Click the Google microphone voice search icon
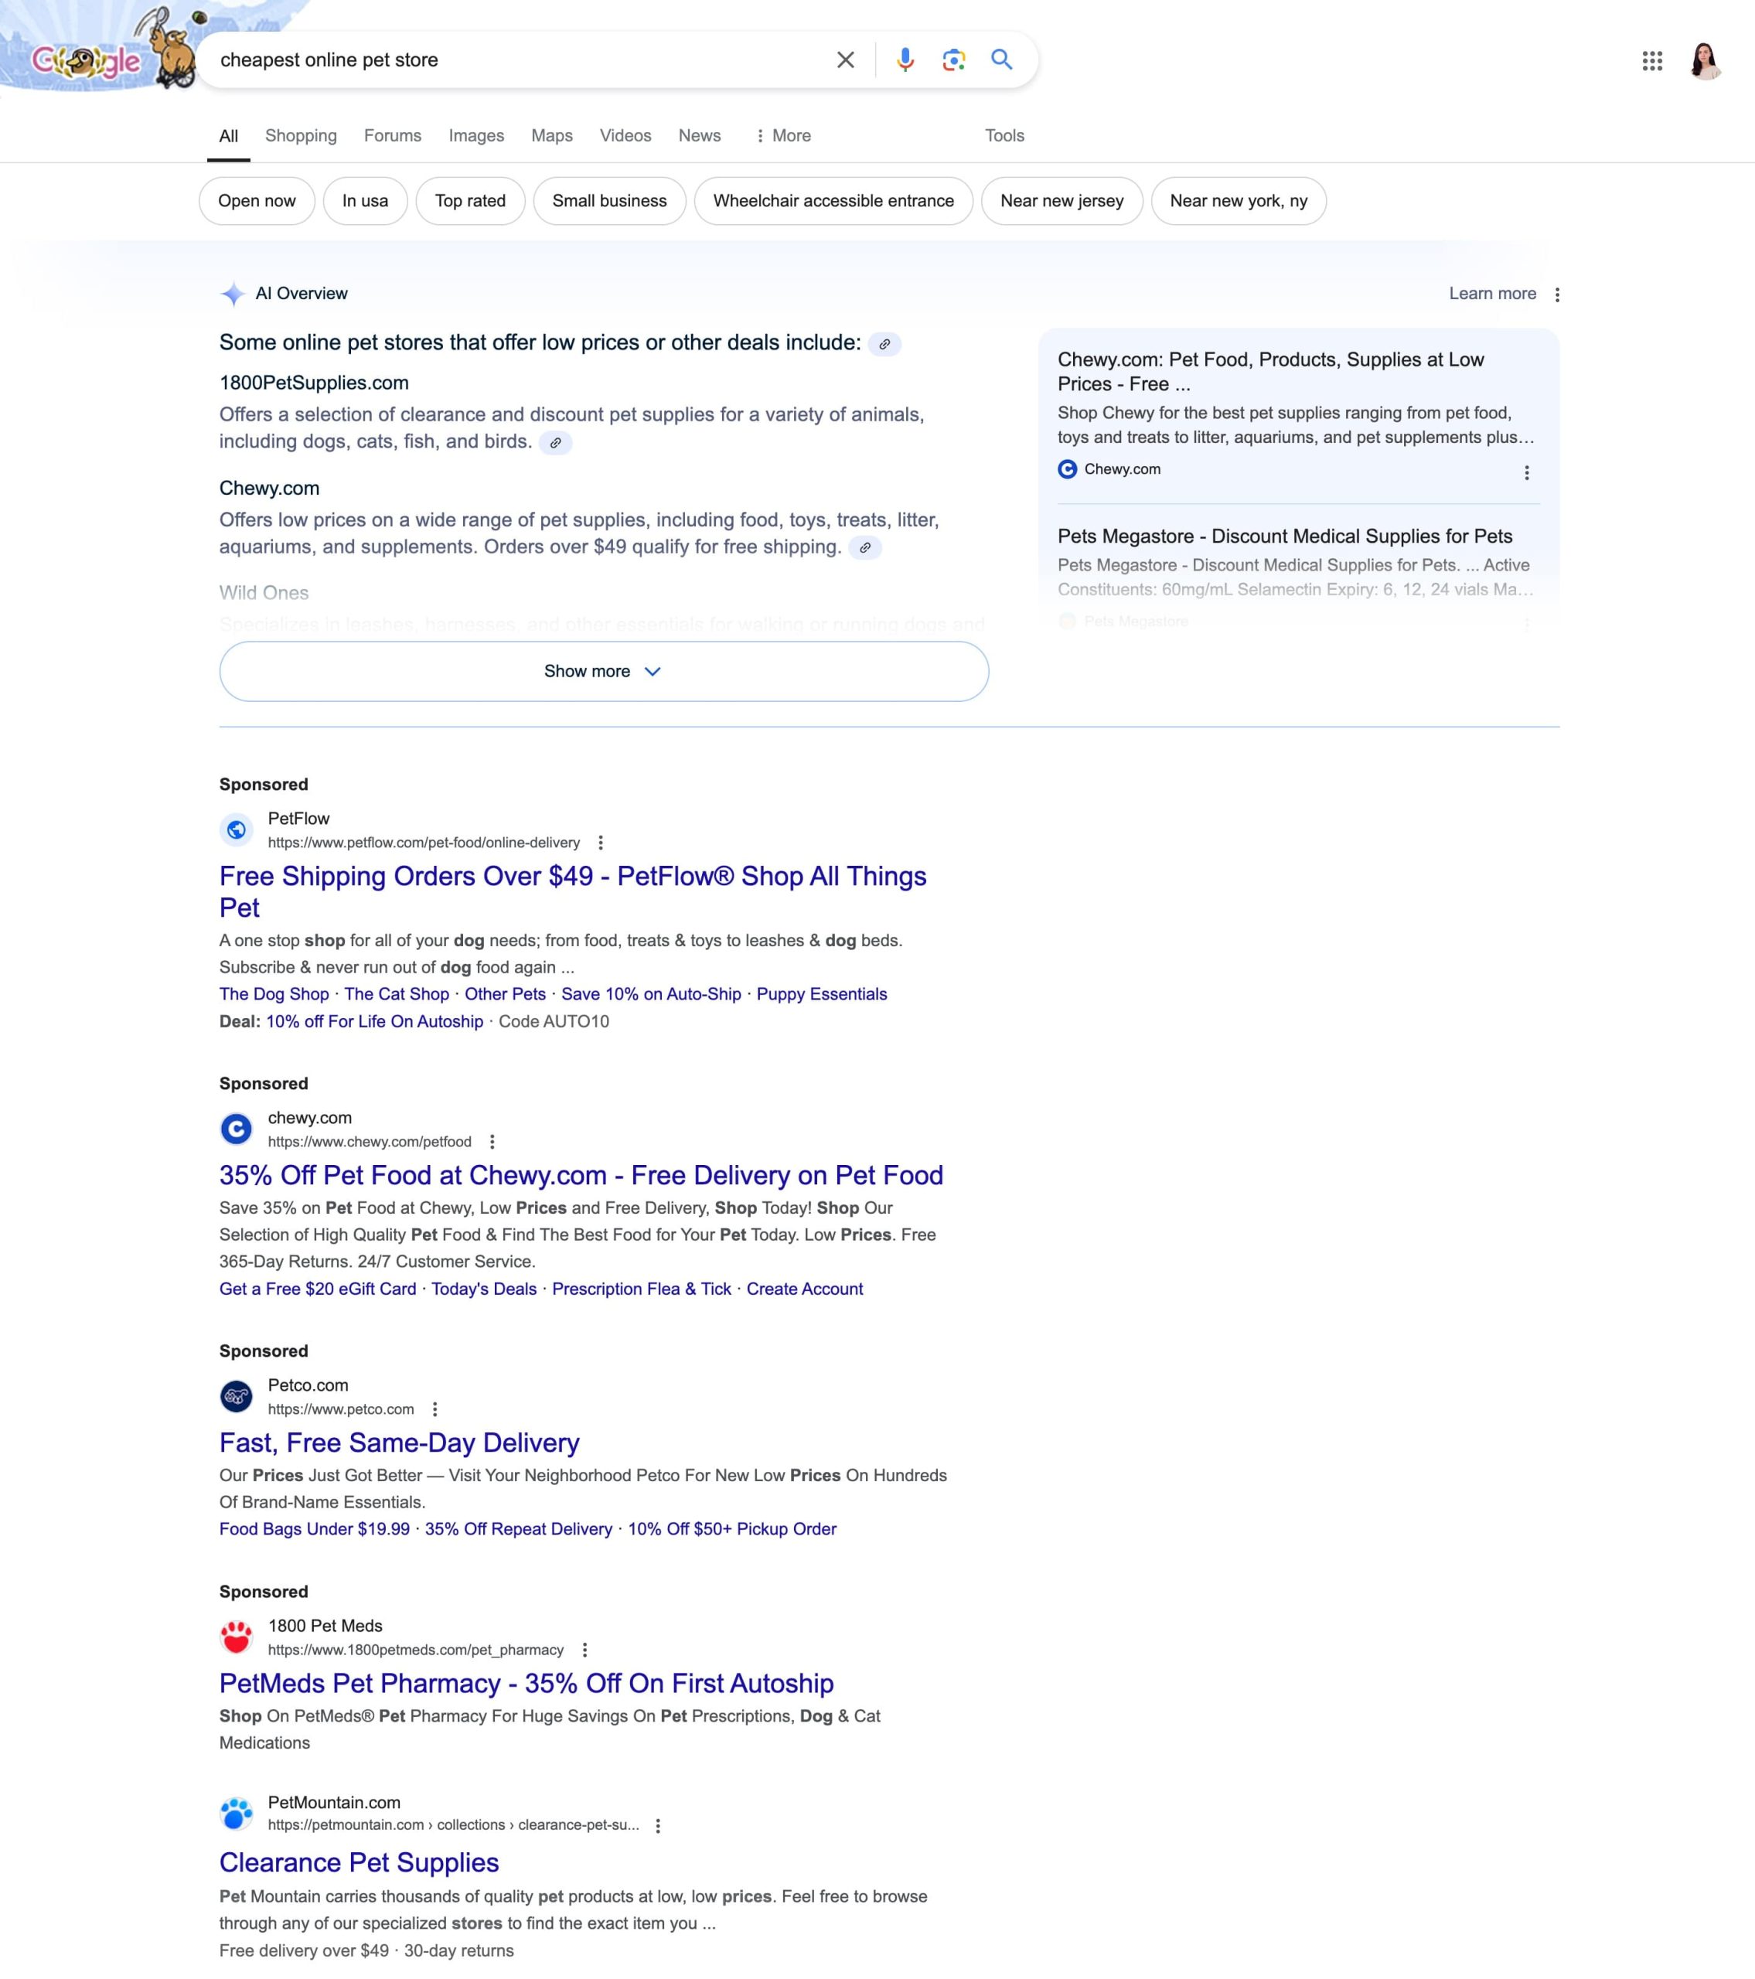The height and width of the screenshot is (1979, 1755). pyautogui.click(x=905, y=60)
